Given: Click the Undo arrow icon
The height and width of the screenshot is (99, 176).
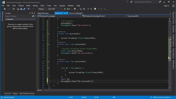Looking at the screenshot, I should click(28, 9).
